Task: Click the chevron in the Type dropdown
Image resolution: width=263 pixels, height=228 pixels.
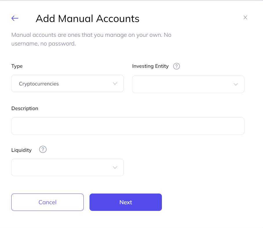Action: coord(115,83)
